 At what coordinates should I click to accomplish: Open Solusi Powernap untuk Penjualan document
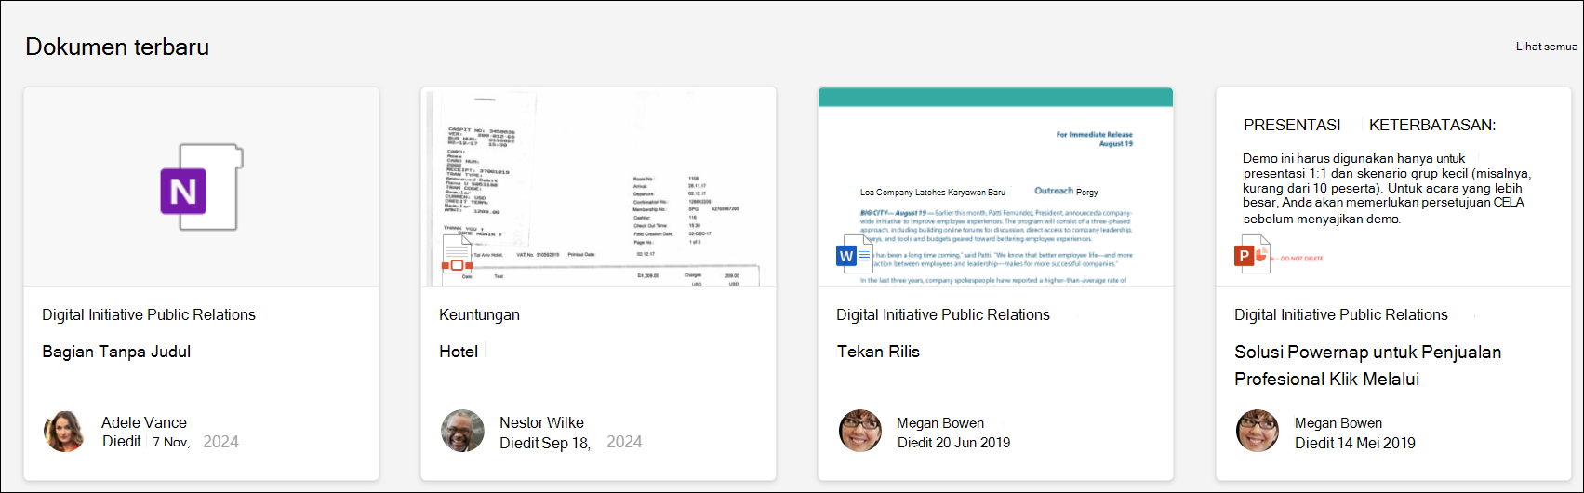pyautogui.click(x=1367, y=366)
